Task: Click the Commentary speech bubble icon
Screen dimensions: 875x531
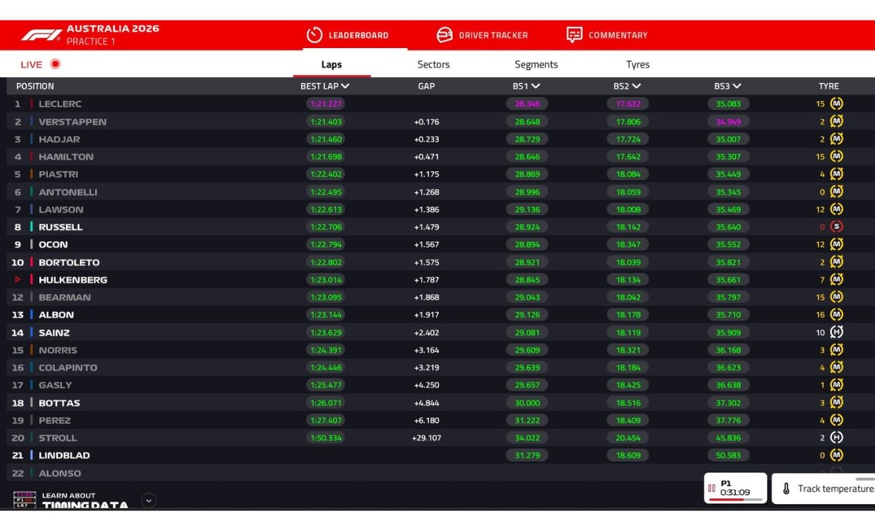Action: (x=575, y=35)
